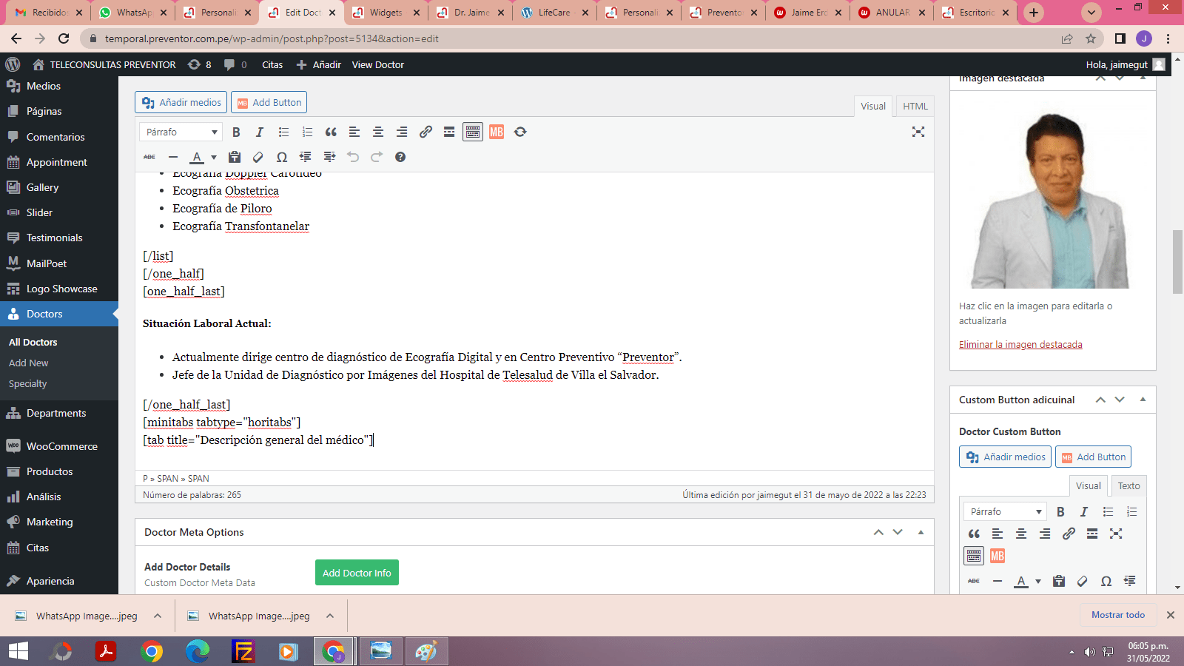Click Eliminar la imagen destacada link
The height and width of the screenshot is (666, 1184).
pos(1020,344)
